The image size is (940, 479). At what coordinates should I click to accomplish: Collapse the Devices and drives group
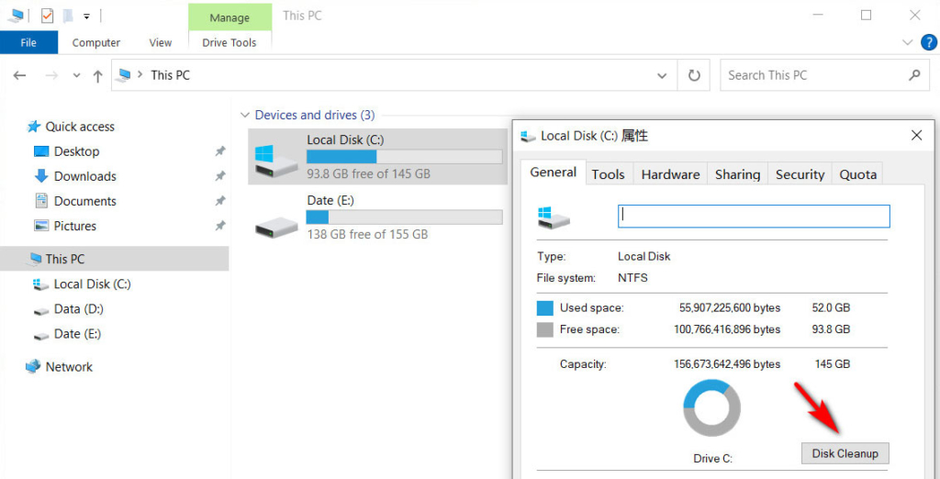244,116
